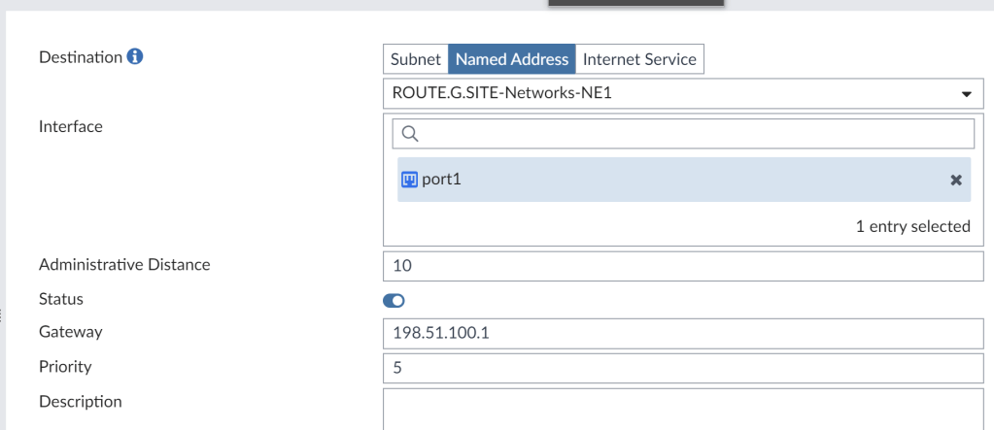Select the Subnet destination type
The image size is (994, 430).
(416, 59)
